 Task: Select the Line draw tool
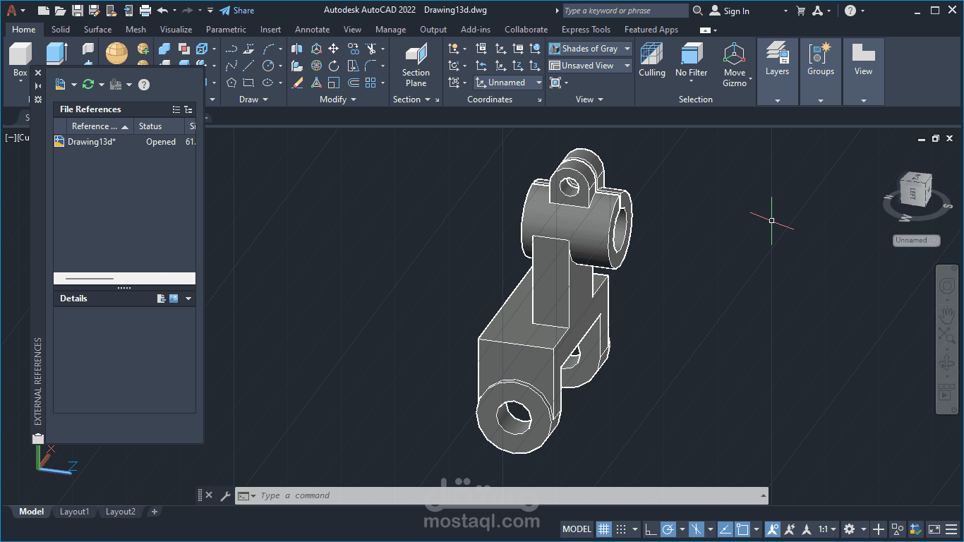click(248, 66)
